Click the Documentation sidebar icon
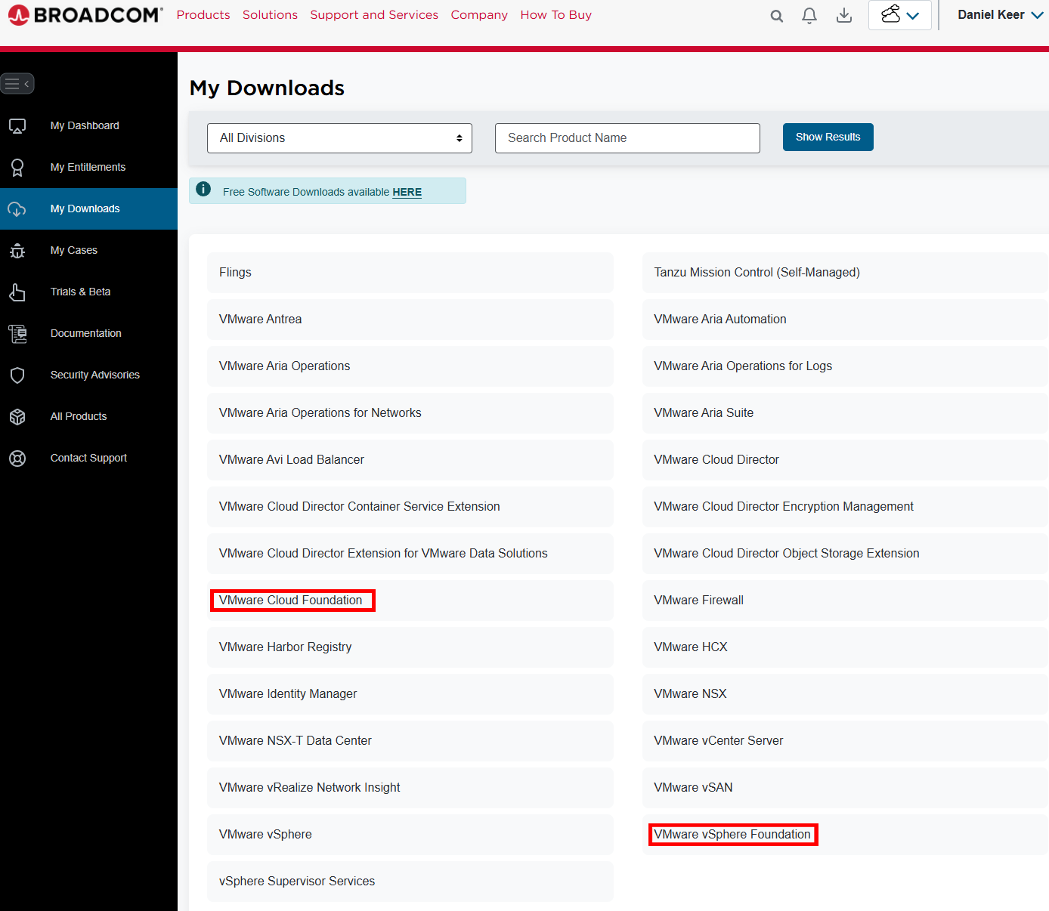The width and height of the screenshot is (1049, 911). point(17,334)
